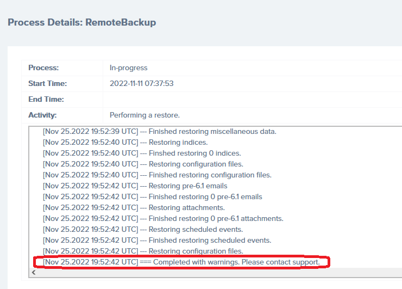Click the 'Finished restoring configuration files' log line

[x=157, y=175]
